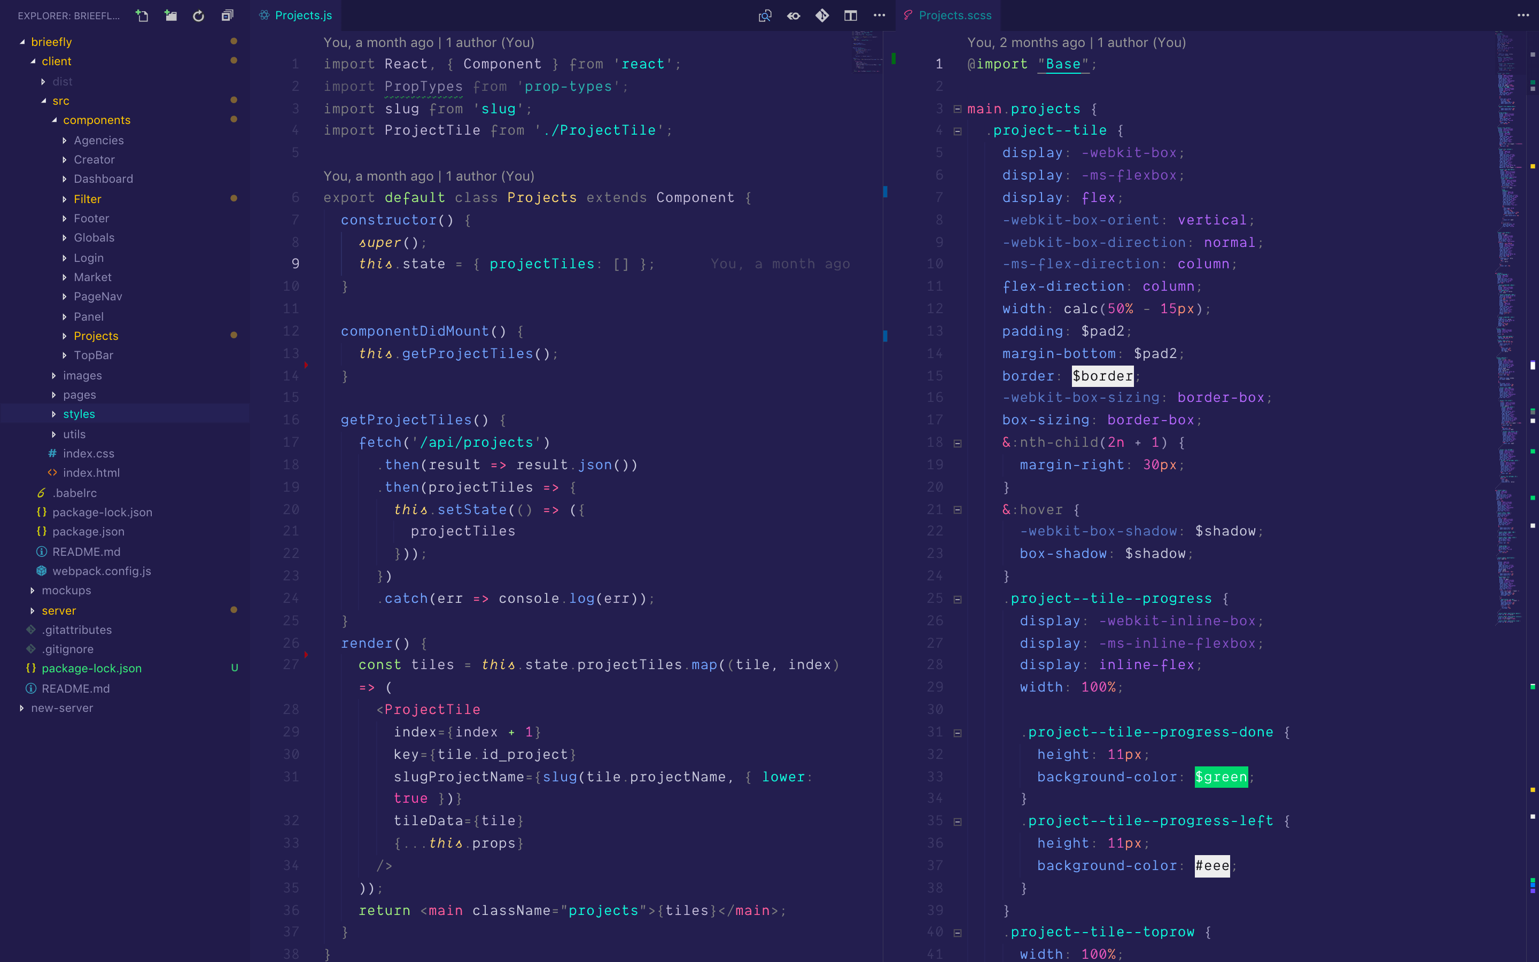The width and height of the screenshot is (1539, 962).
Task: Toggle the file blame annotations eye icon
Action: pyautogui.click(x=794, y=15)
